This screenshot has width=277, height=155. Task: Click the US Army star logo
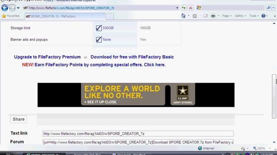(x=183, y=90)
